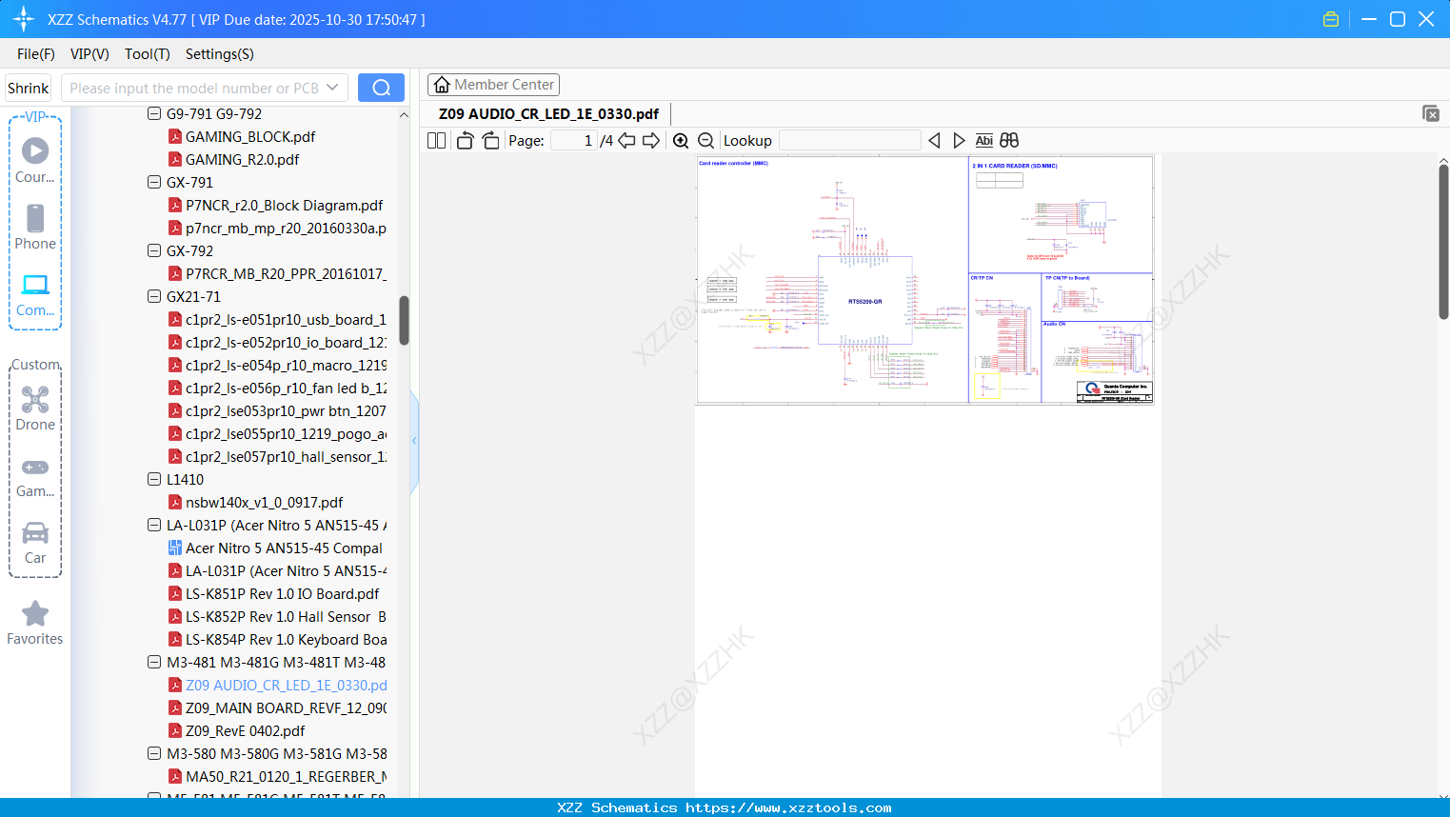The height and width of the screenshot is (817, 1450).
Task: Open LS-K852P Rev 1.0 Hall Sensor file
Action: [286, 616]
